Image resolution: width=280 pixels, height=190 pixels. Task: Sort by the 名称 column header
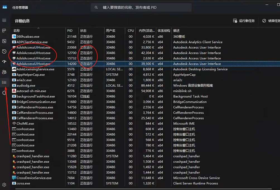pyautogui.click(x=38, y=30)
